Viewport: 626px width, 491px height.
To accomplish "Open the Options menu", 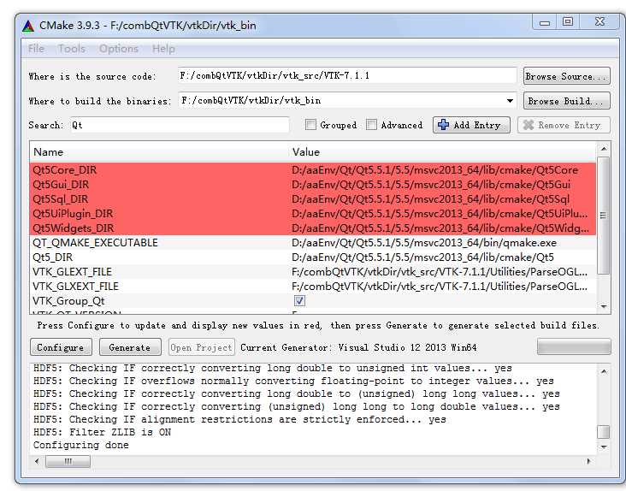I will (119, 49).
